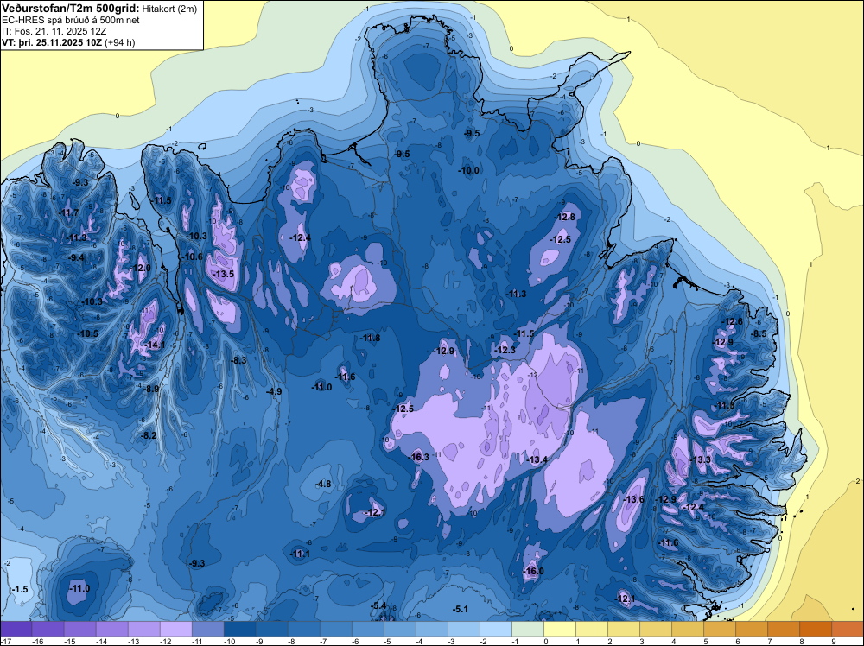Click the legend swatch between 4 and 5
The image size is (864, 646).
688,629
